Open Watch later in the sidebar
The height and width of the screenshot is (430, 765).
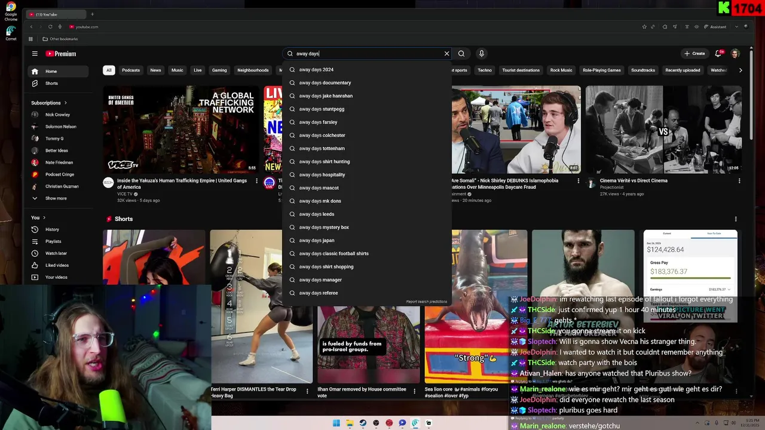tap(58, 253)
